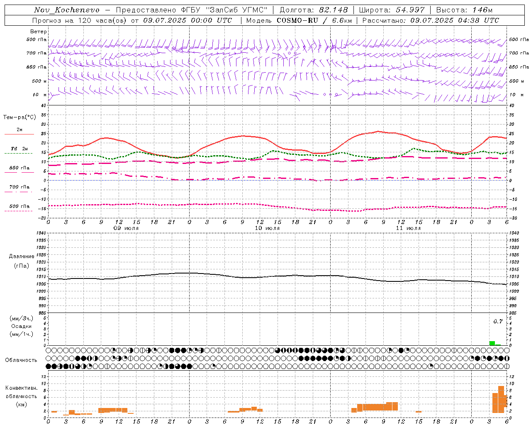
Task: Click the 850 гПа temperature legend label
Action: click(19, 168)
